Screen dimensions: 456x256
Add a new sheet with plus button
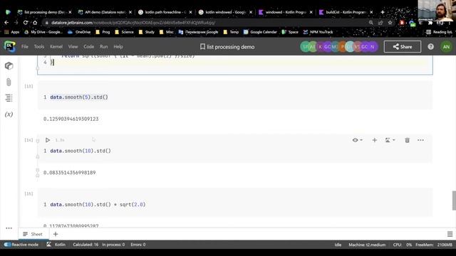tap(56, 234)
